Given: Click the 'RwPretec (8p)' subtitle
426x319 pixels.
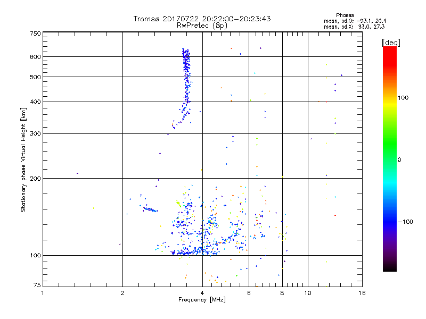Looking at the screenshot, I should pyautogui.click(x=202, y=26).
